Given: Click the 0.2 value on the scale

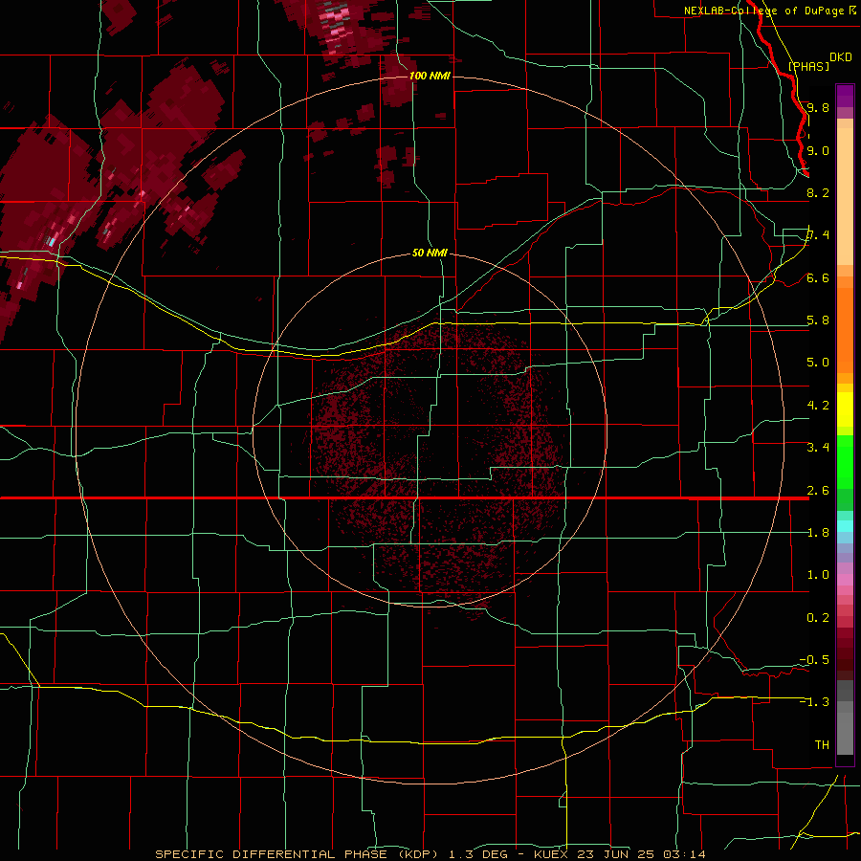Looking at the screenshot, I should 818,618.
